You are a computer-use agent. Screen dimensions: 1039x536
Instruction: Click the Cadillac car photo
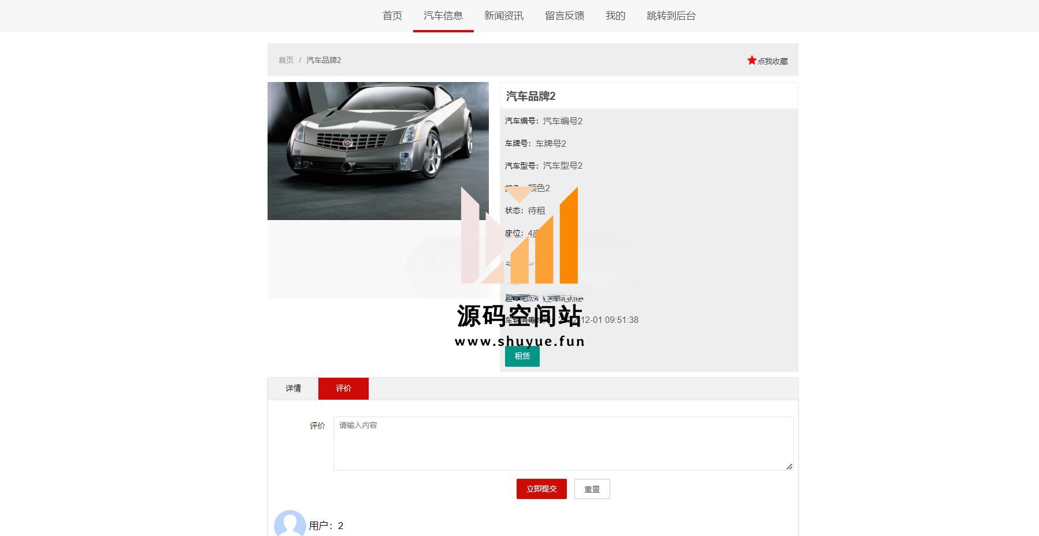tap(378, 151)
